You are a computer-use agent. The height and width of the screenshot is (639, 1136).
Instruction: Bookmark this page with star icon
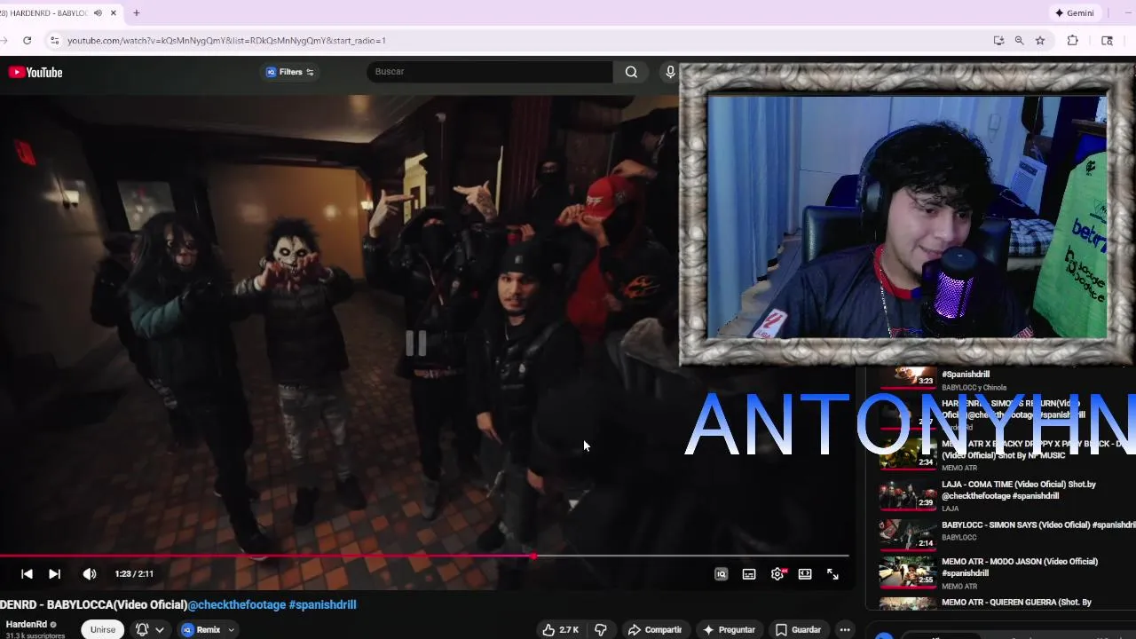click(x=1040, y=41)
